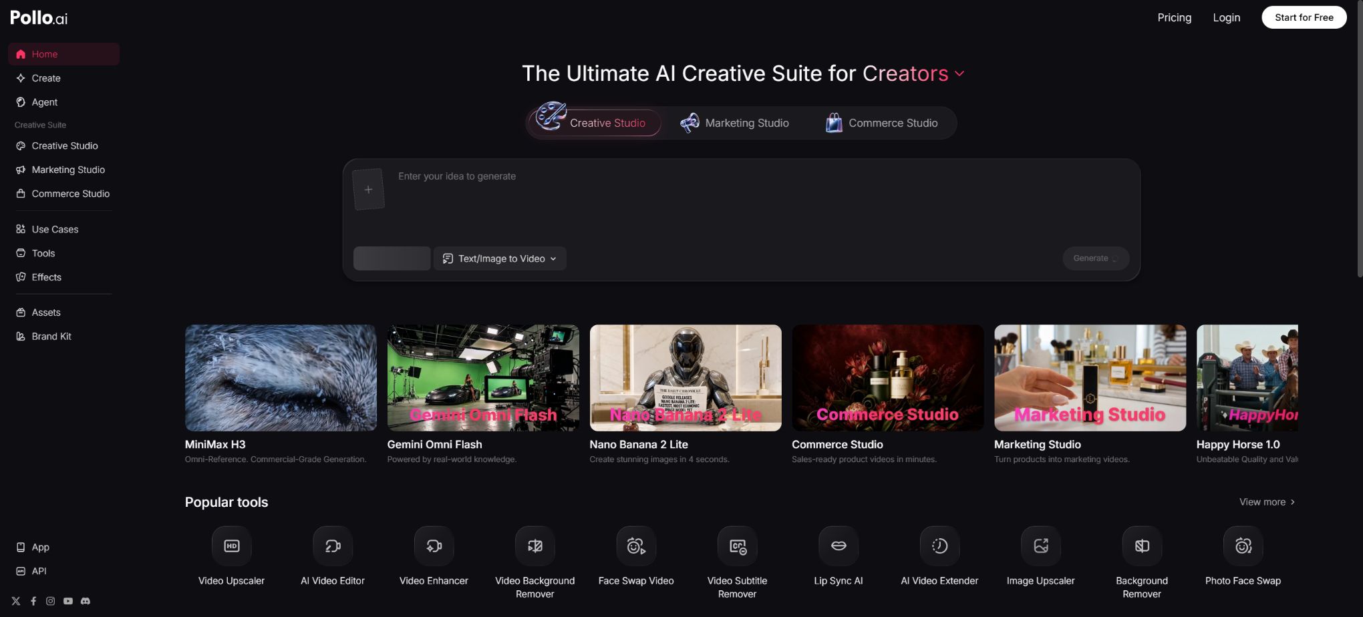Open the Video Subtitle Remover icon

click(x=738, y=546)
